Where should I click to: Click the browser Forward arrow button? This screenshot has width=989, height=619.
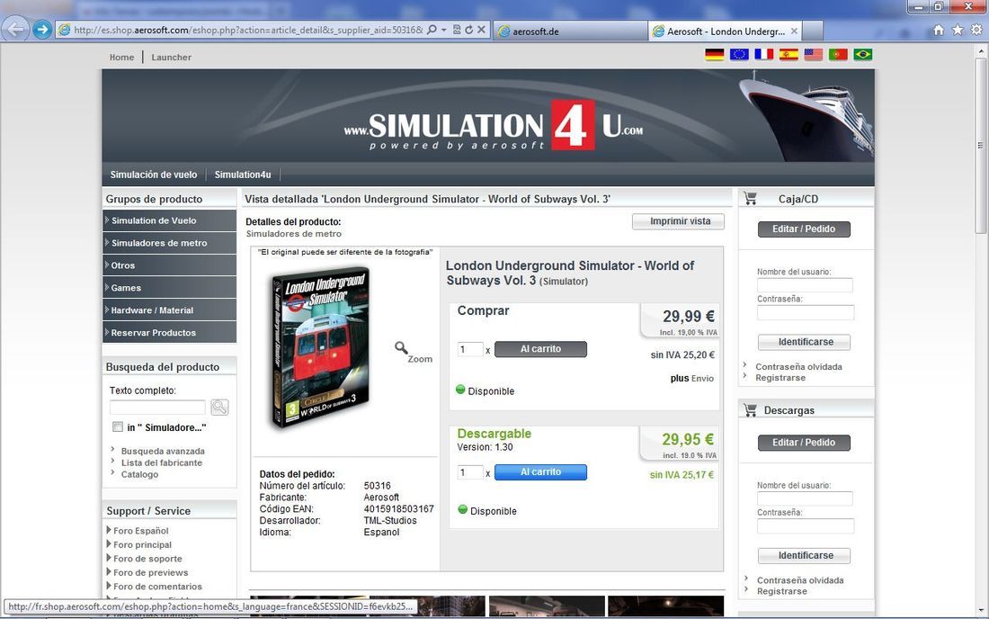point(41,29)
